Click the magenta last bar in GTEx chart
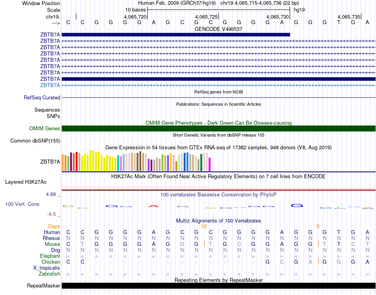Image resolution: width=376 pixels, height=295 pixels. tap(210, 164)
